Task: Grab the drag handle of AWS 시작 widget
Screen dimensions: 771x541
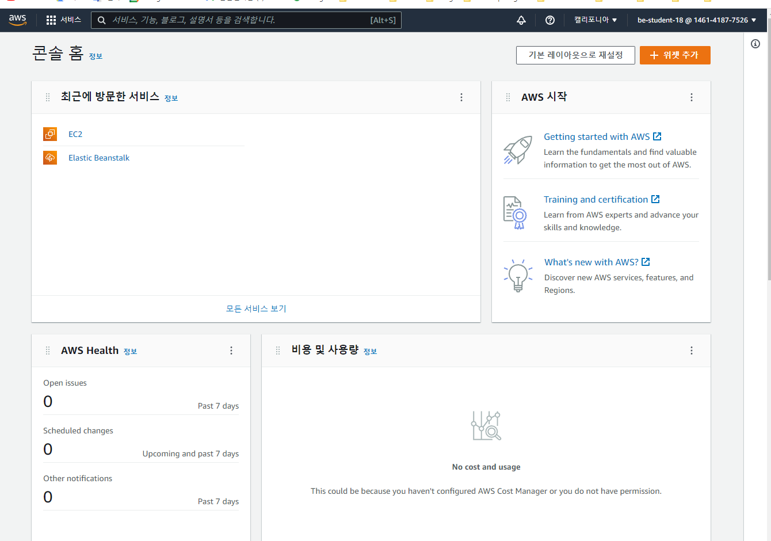Action: click(508, 97)
